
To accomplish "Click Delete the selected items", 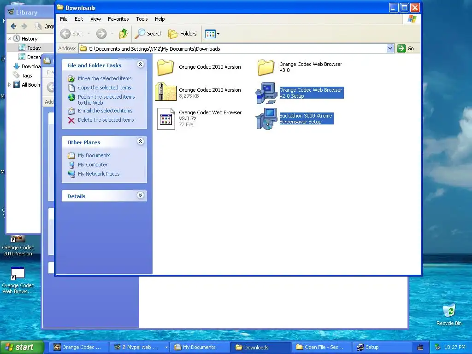I will [x=106, y=120].
